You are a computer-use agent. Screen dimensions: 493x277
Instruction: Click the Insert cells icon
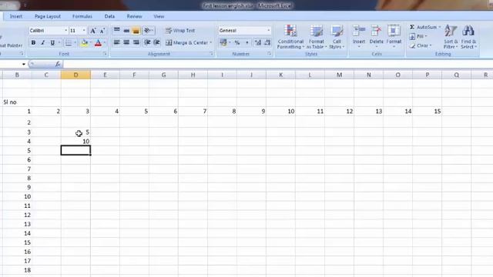click(x=359, y=32)
